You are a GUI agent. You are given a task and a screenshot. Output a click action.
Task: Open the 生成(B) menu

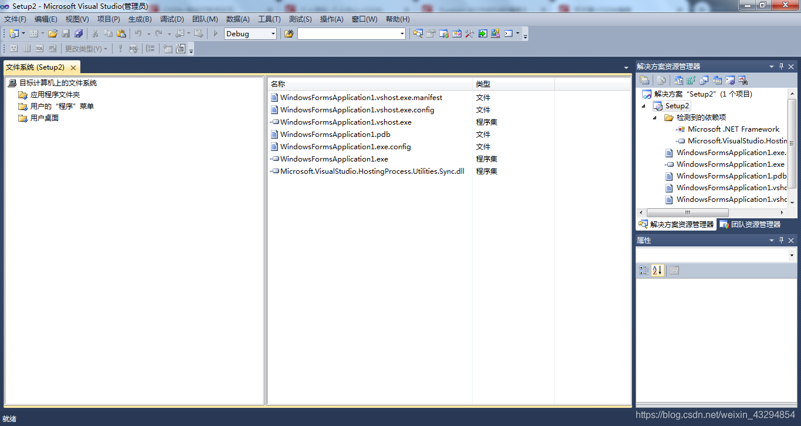pyautogui.click(x=140, y=19)
